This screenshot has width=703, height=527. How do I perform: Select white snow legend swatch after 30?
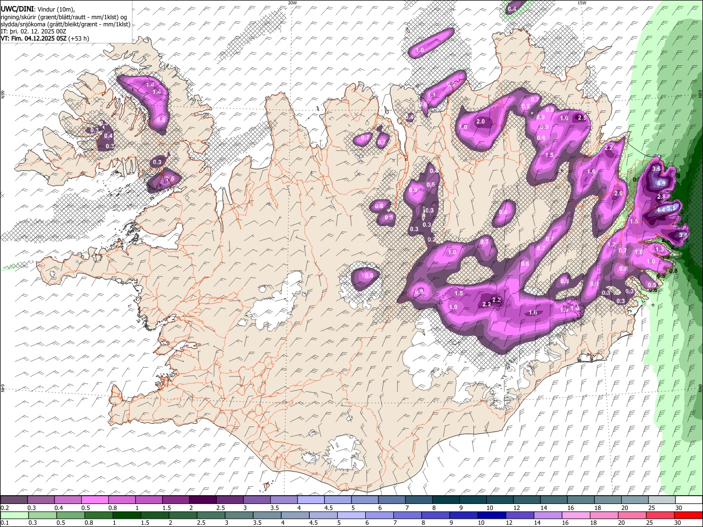pos(689,500)
